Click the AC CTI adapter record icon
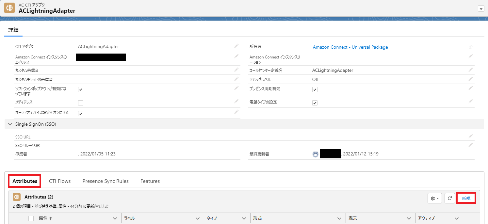The image size is (488, 224). coord(9,8)
